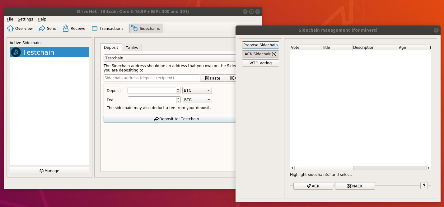Open the Fee BTC unit dropdown
The image size is (444, 207).
[197, 100]
